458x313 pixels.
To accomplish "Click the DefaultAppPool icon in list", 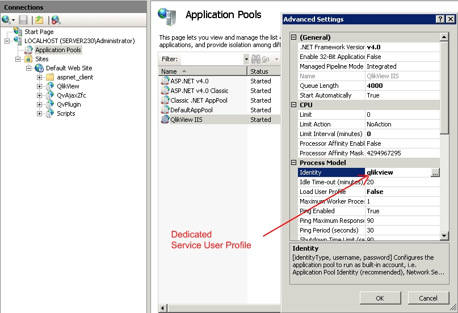I will (x=165, y=110).
